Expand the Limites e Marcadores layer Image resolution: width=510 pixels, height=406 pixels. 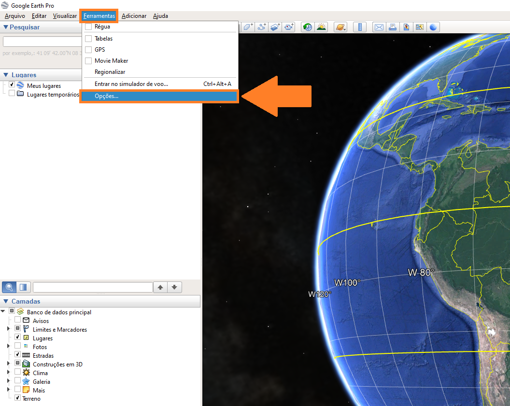8,329
